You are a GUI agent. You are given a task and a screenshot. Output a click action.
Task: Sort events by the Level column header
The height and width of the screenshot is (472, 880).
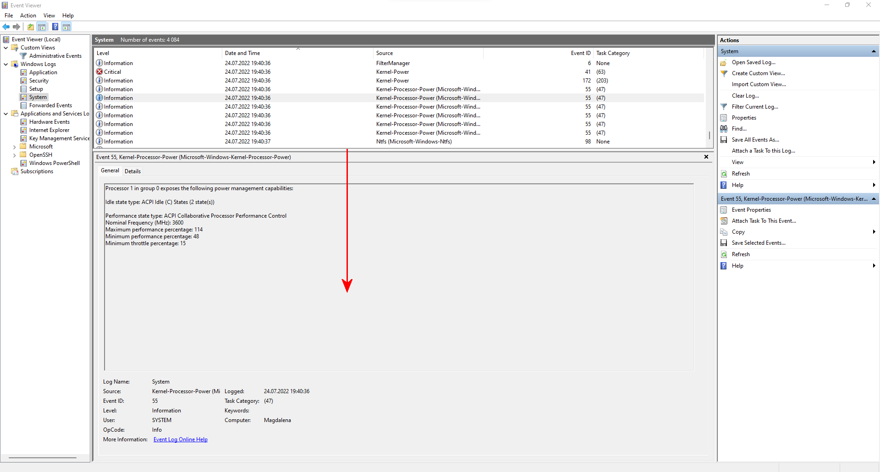click(x=158, y=53)
